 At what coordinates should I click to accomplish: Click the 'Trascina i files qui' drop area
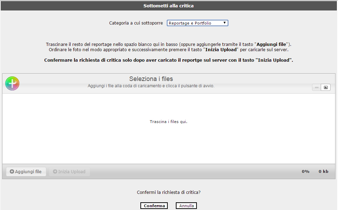[168, 122]
